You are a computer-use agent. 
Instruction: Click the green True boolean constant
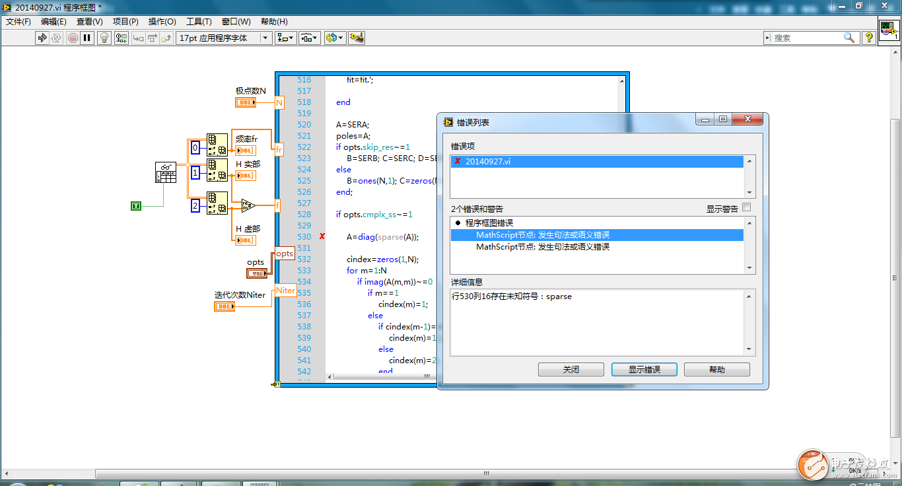[x=136, y=206]
